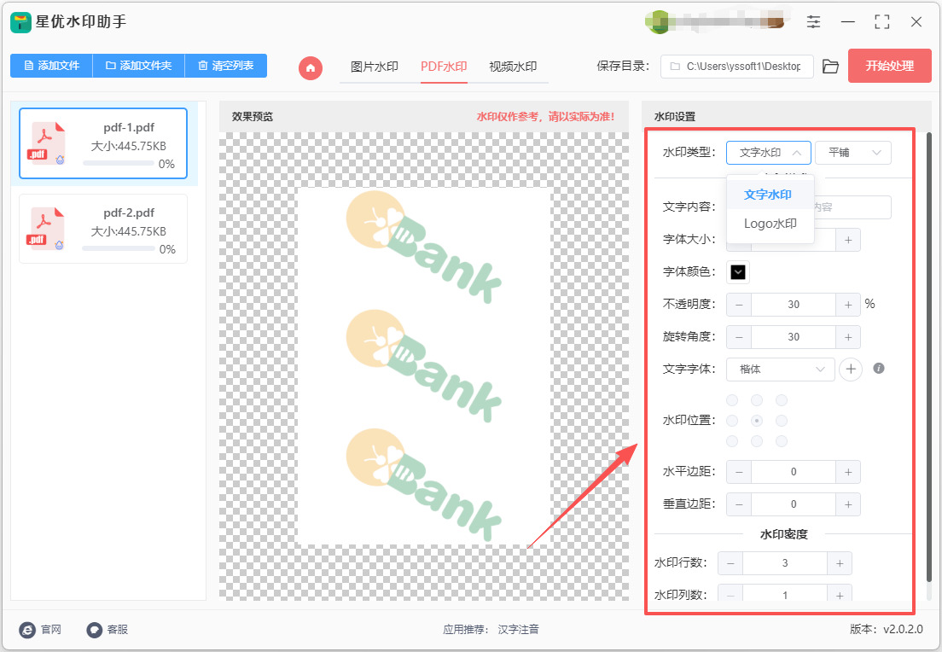Click the home icon button

(x=310, y=67)
